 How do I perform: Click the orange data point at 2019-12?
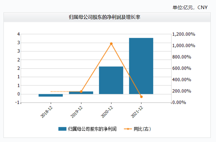pos(81,92)
